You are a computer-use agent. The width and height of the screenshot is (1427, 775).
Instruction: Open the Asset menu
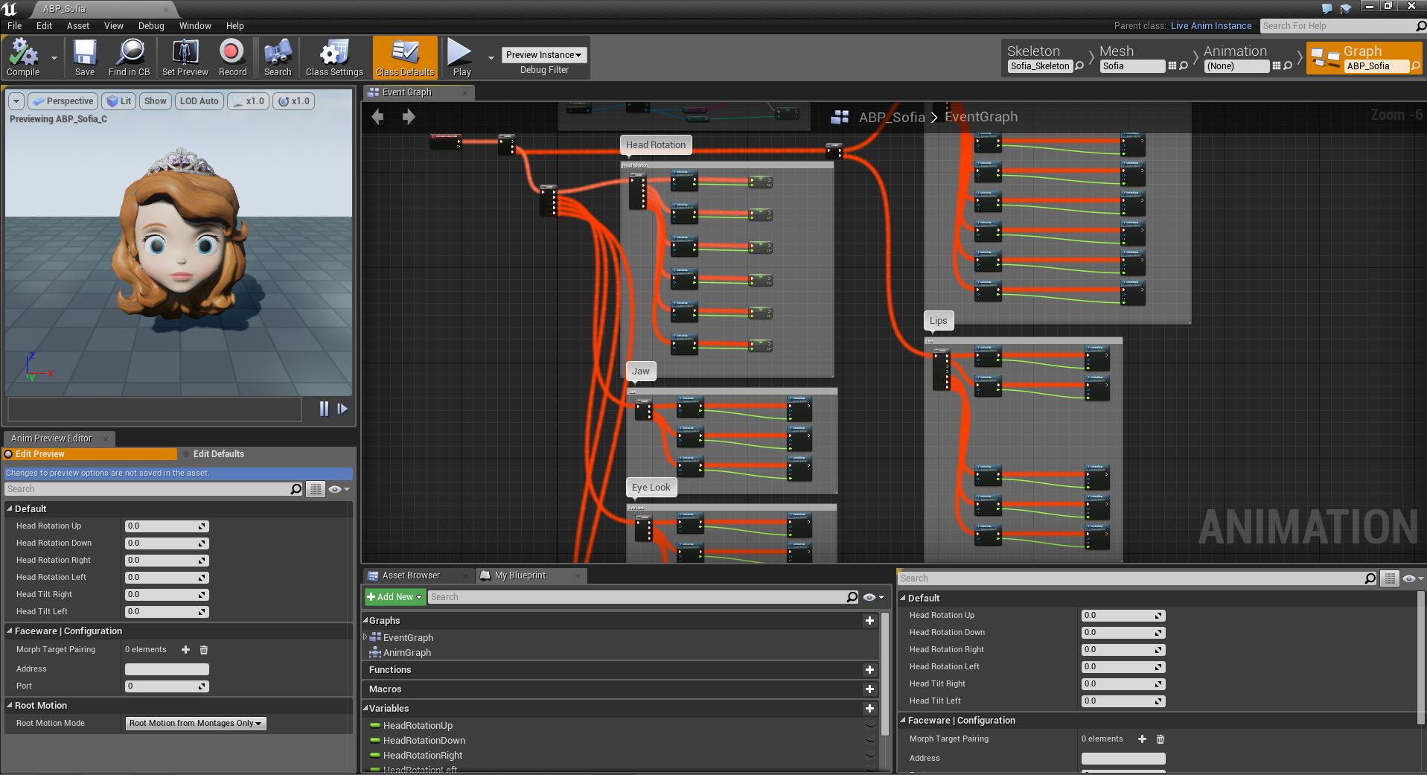pos(78,25)
